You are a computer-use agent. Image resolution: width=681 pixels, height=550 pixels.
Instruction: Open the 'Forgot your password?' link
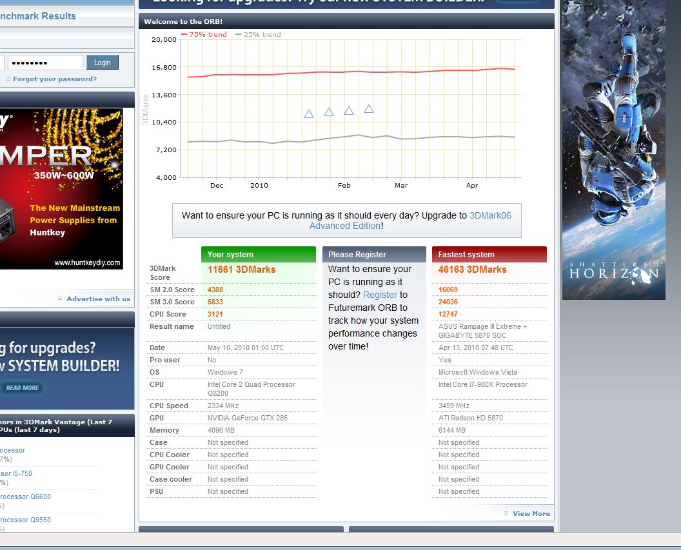pyautogui.click(x=55, y=79)
